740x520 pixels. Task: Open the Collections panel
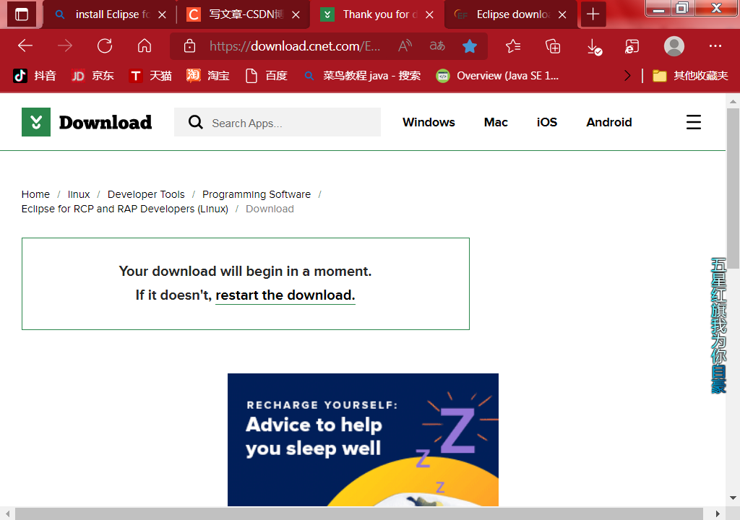tap(553, 46)
